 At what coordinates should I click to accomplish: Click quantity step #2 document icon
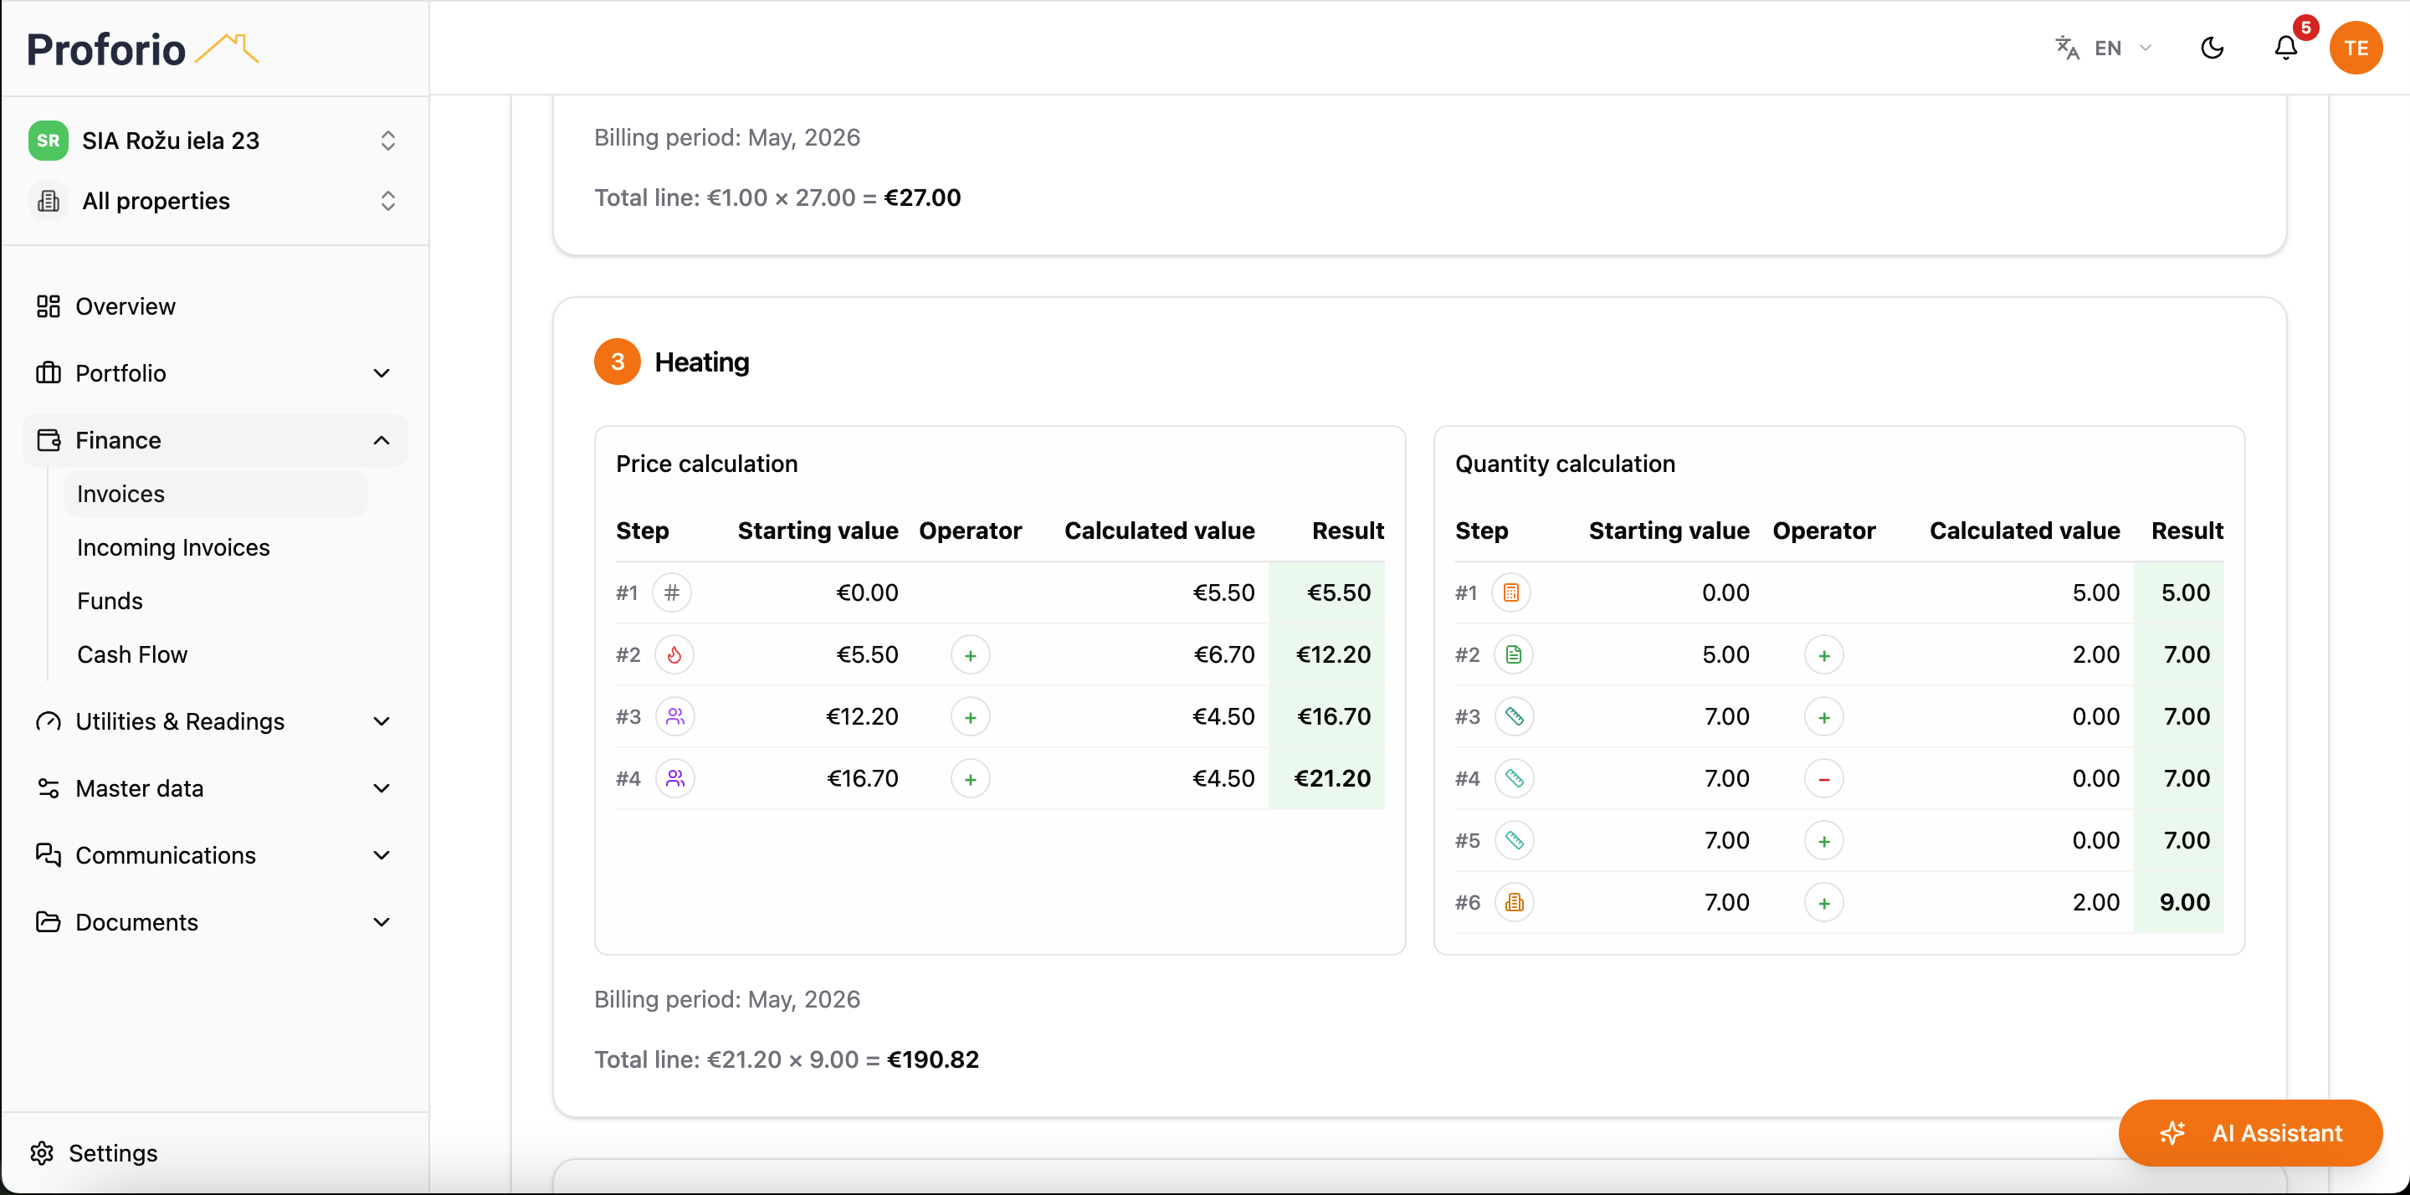(x=1514, y=655)
